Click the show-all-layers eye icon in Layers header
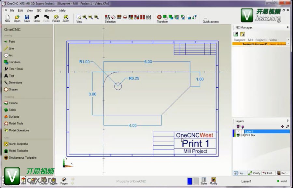Image resolution: width=293 pixels, height=188 pixels. 238,127
